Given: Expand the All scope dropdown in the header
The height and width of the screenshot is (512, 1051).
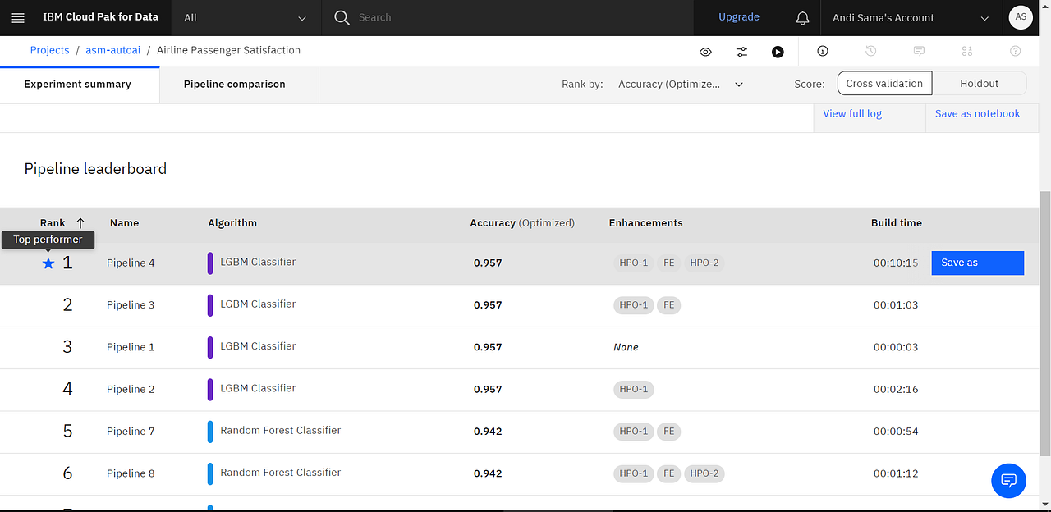Looking at the screenshot, I should tap(246, 17).
